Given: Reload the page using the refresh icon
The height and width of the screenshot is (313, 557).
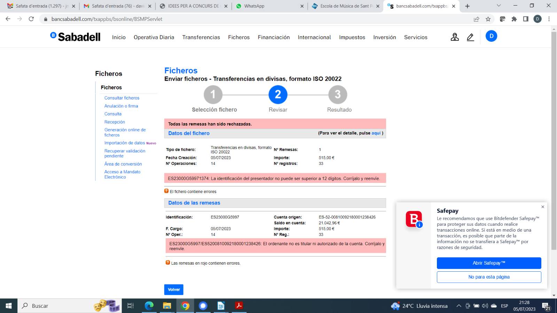Looking at the screenshot, I should click(31, 19).
